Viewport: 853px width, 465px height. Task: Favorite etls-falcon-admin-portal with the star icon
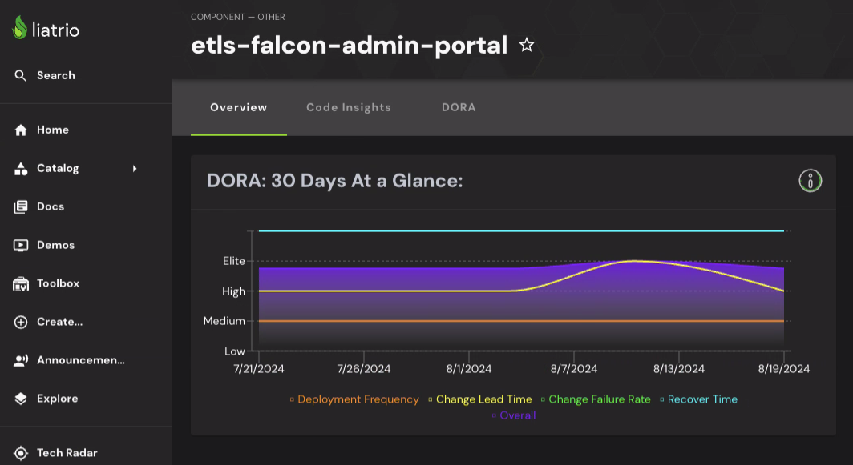coord(526,45)
